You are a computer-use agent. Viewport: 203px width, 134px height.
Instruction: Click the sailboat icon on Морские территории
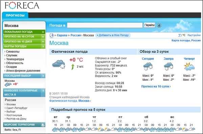[43, 125]
